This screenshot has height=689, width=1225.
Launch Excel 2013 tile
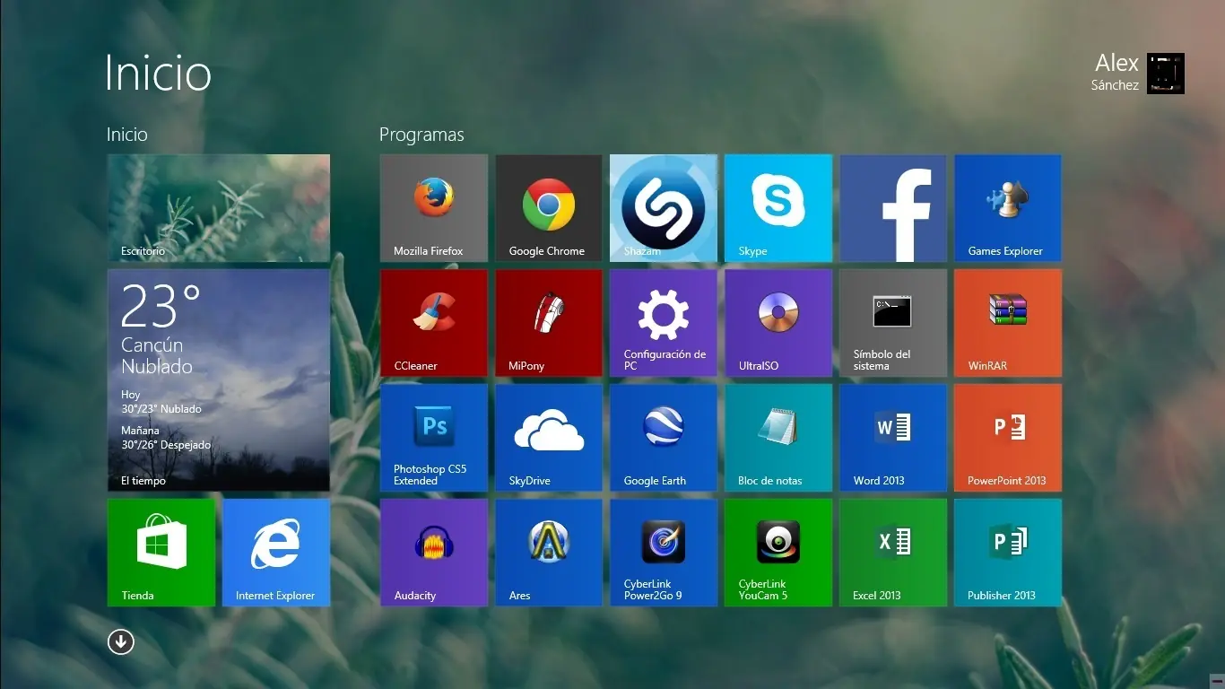(893, 553)
